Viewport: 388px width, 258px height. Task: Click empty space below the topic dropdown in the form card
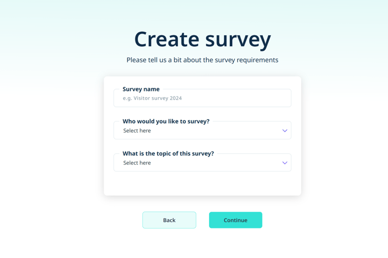coord(202,183)
